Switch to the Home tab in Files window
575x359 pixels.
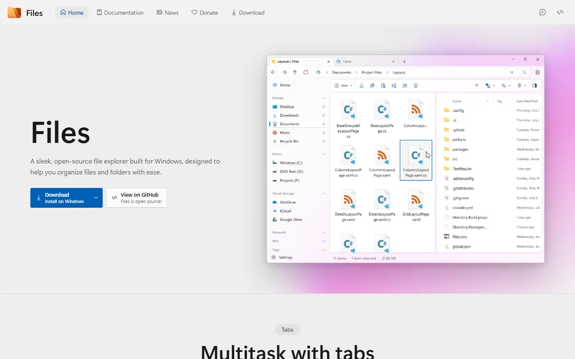(365, 62)
